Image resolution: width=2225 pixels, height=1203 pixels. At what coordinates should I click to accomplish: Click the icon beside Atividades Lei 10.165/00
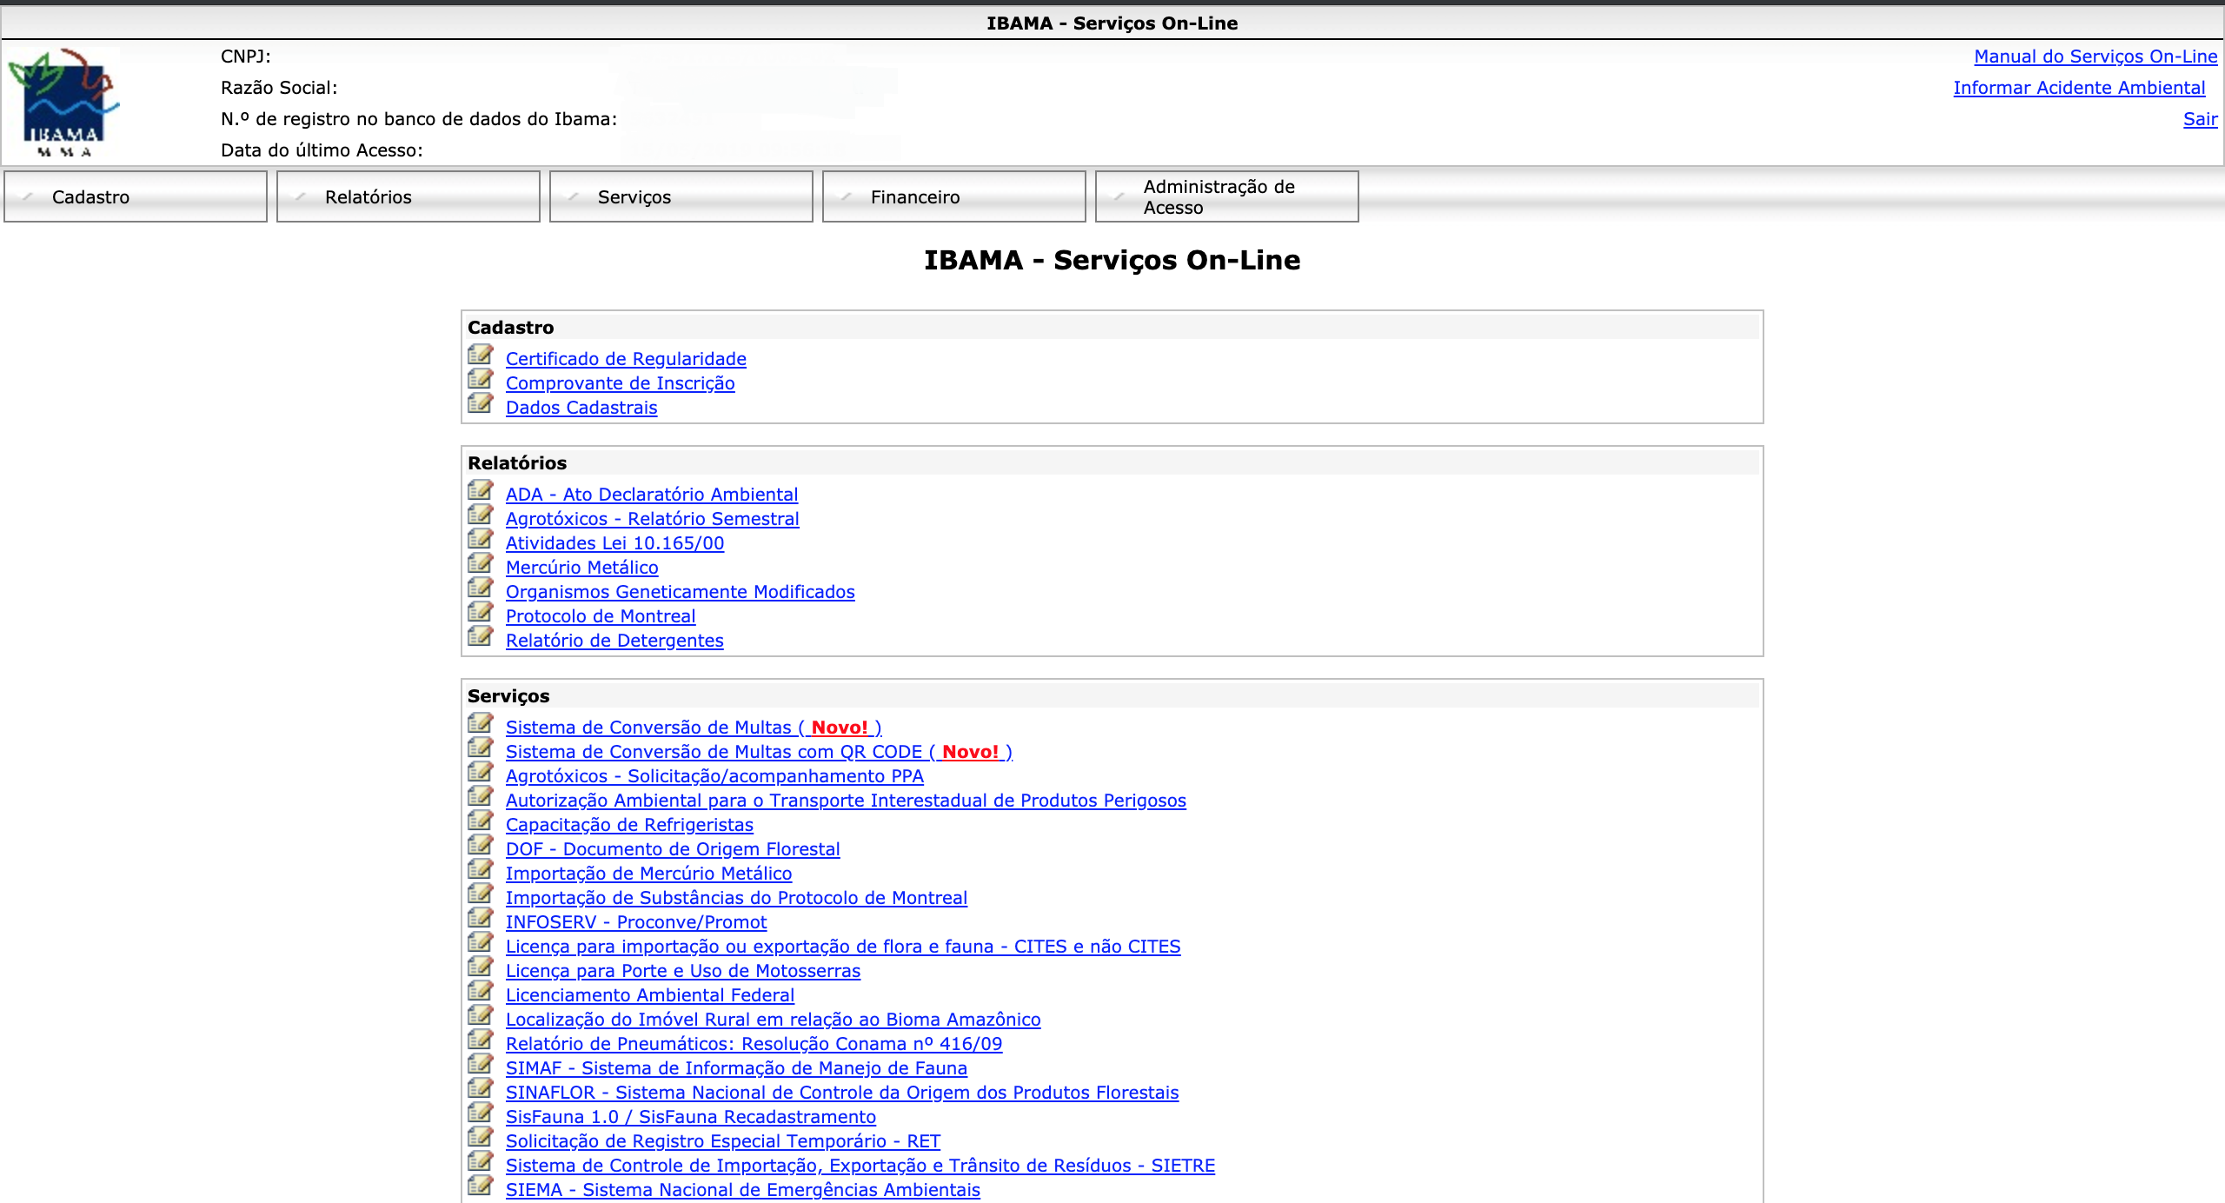481,539
